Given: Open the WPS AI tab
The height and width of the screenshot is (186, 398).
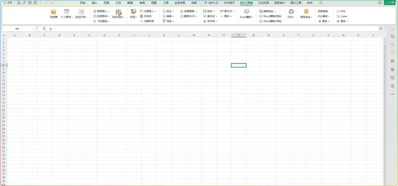Looking at the screenshot, I should (x=211, y=2).
